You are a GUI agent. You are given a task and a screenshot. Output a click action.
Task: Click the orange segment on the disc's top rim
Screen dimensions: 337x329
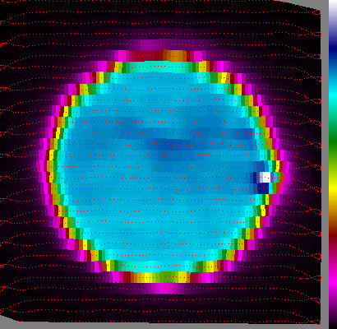pyautogui.click(x=175, y=56)
